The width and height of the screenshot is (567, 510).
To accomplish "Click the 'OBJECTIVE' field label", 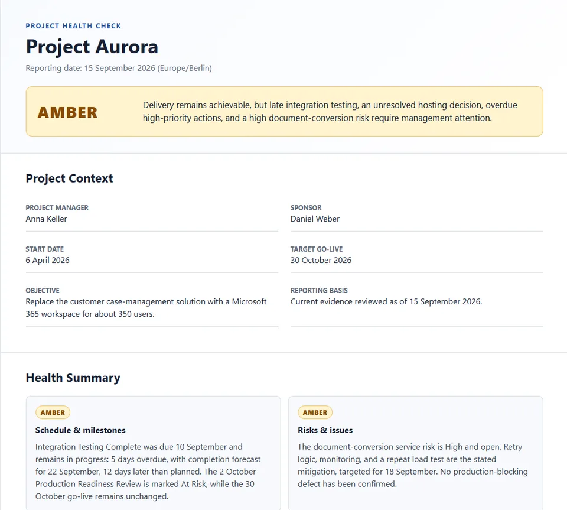I will [43, 290].
